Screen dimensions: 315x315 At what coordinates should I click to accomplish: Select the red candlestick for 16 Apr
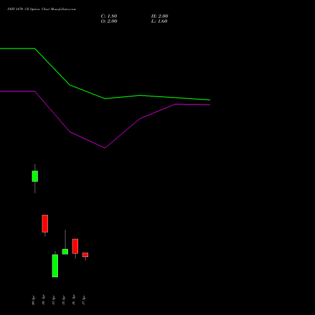[75, 246]
